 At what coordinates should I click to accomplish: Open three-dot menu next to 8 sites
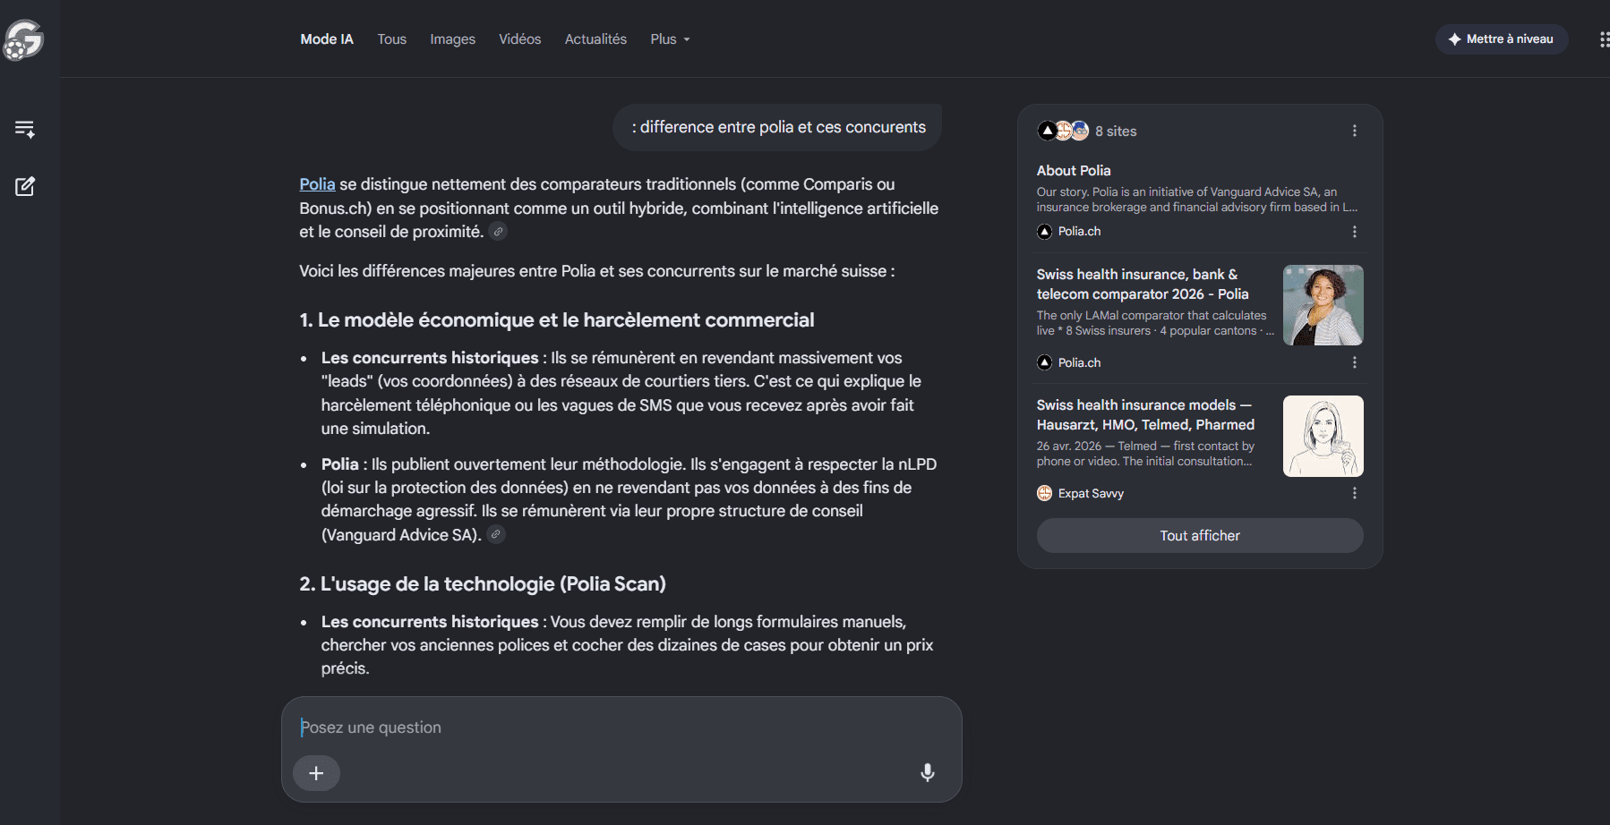tap(1355, 131)
